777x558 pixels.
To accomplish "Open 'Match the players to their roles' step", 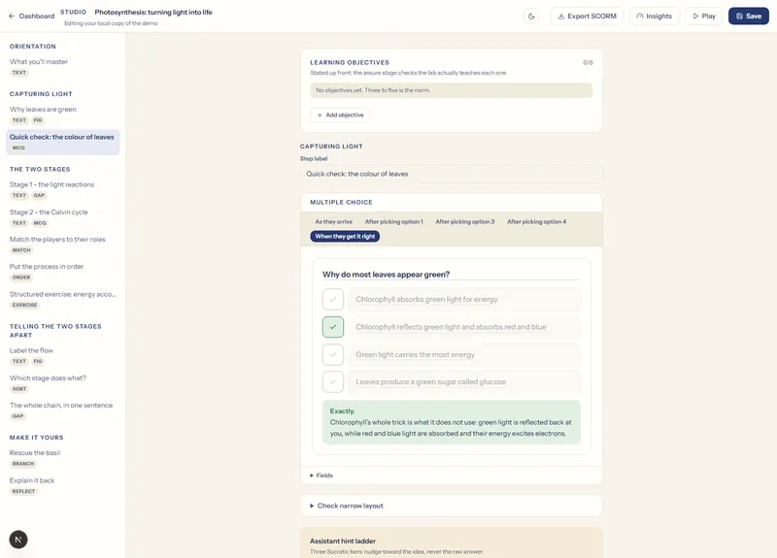I will pyautogui.click(x=62, y=245).
